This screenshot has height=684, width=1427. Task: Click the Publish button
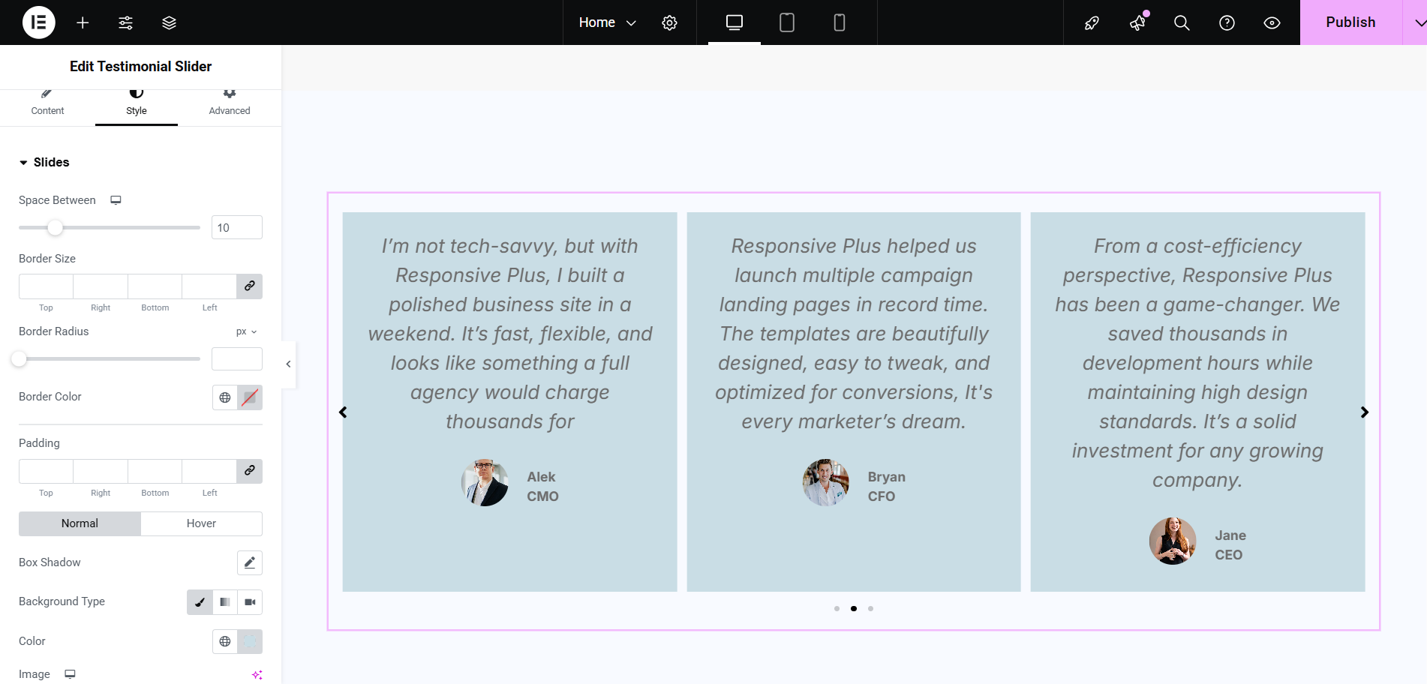pyautogui.click(x=1350, y=22)
